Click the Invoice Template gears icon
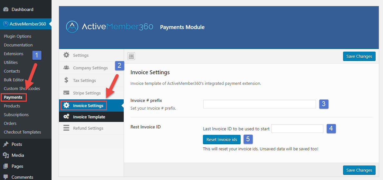This screenshot has width=383, height=180. pyautogui.click(x=66, y=117)
